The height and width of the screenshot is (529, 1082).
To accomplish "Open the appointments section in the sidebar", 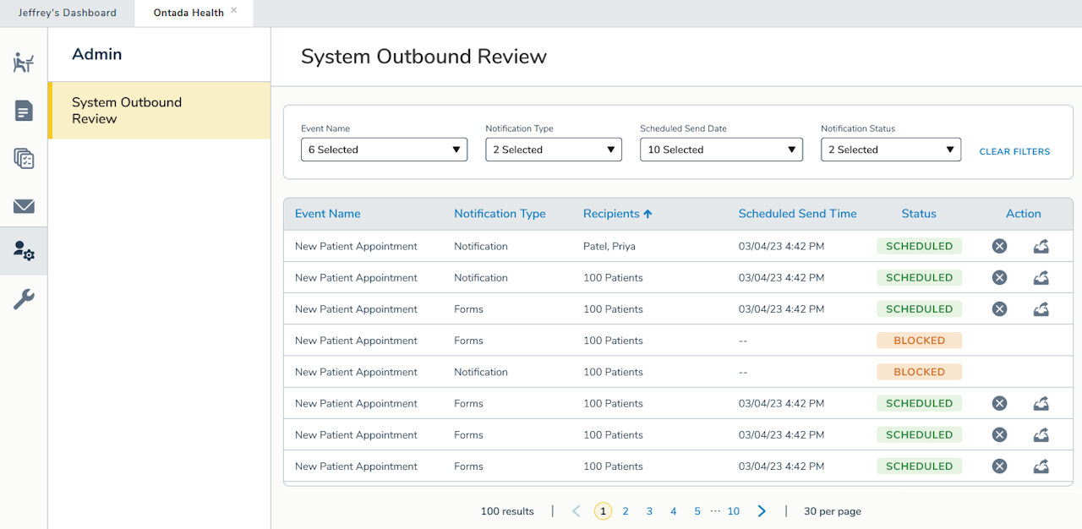I will click(x=24, y=63).
